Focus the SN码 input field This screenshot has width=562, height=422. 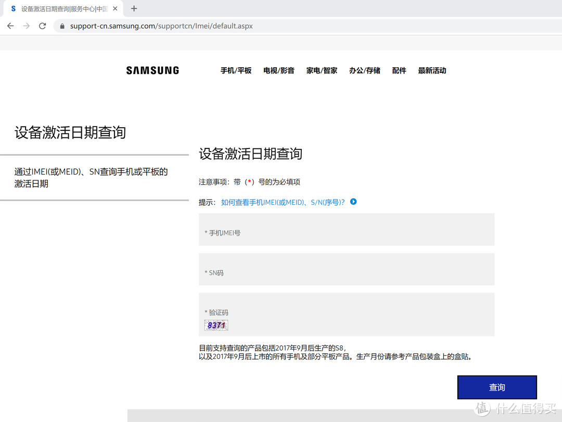[x=347, y=269]
